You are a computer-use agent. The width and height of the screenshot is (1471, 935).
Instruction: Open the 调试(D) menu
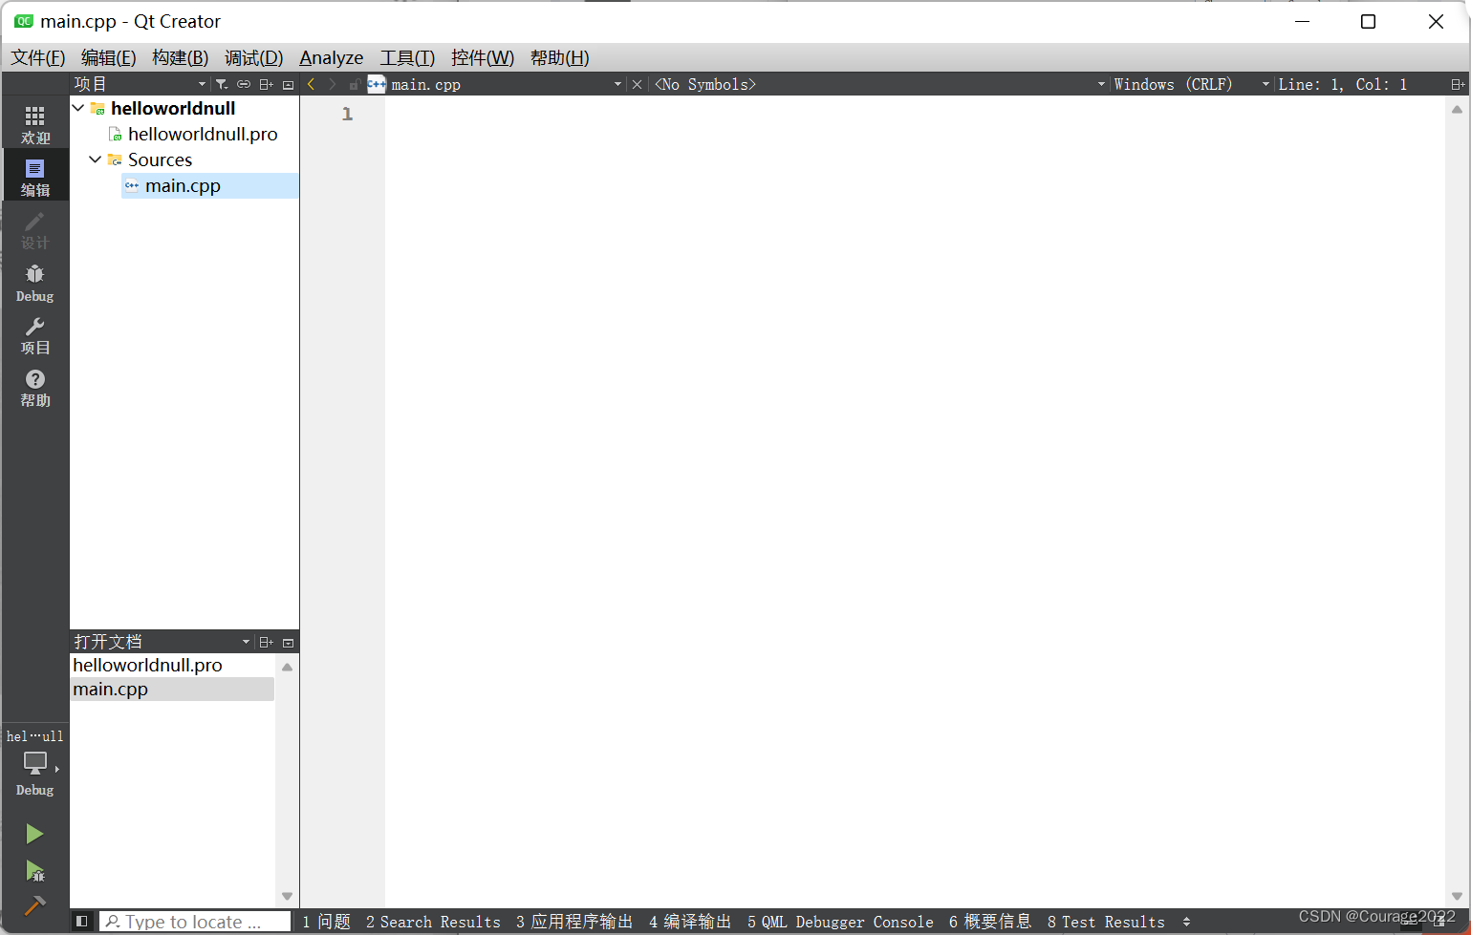tap(254, 57)
